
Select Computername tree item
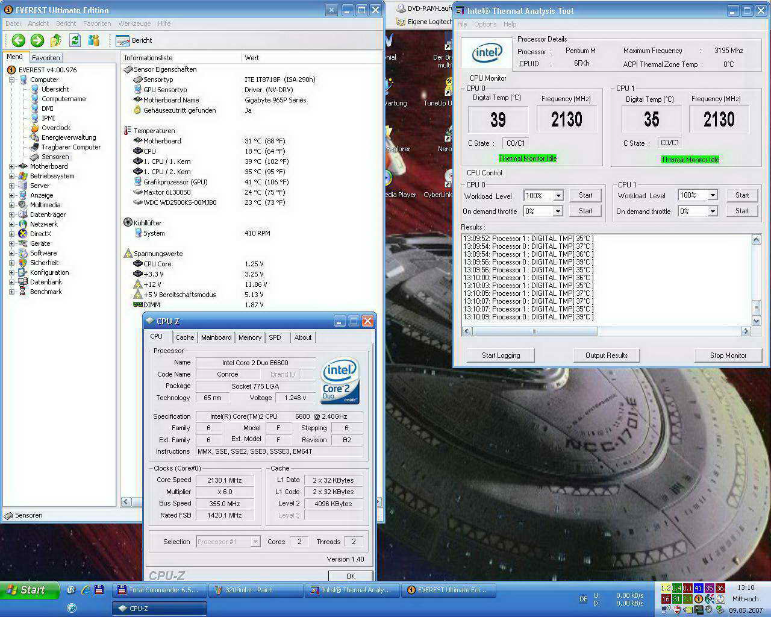[63, 99]
